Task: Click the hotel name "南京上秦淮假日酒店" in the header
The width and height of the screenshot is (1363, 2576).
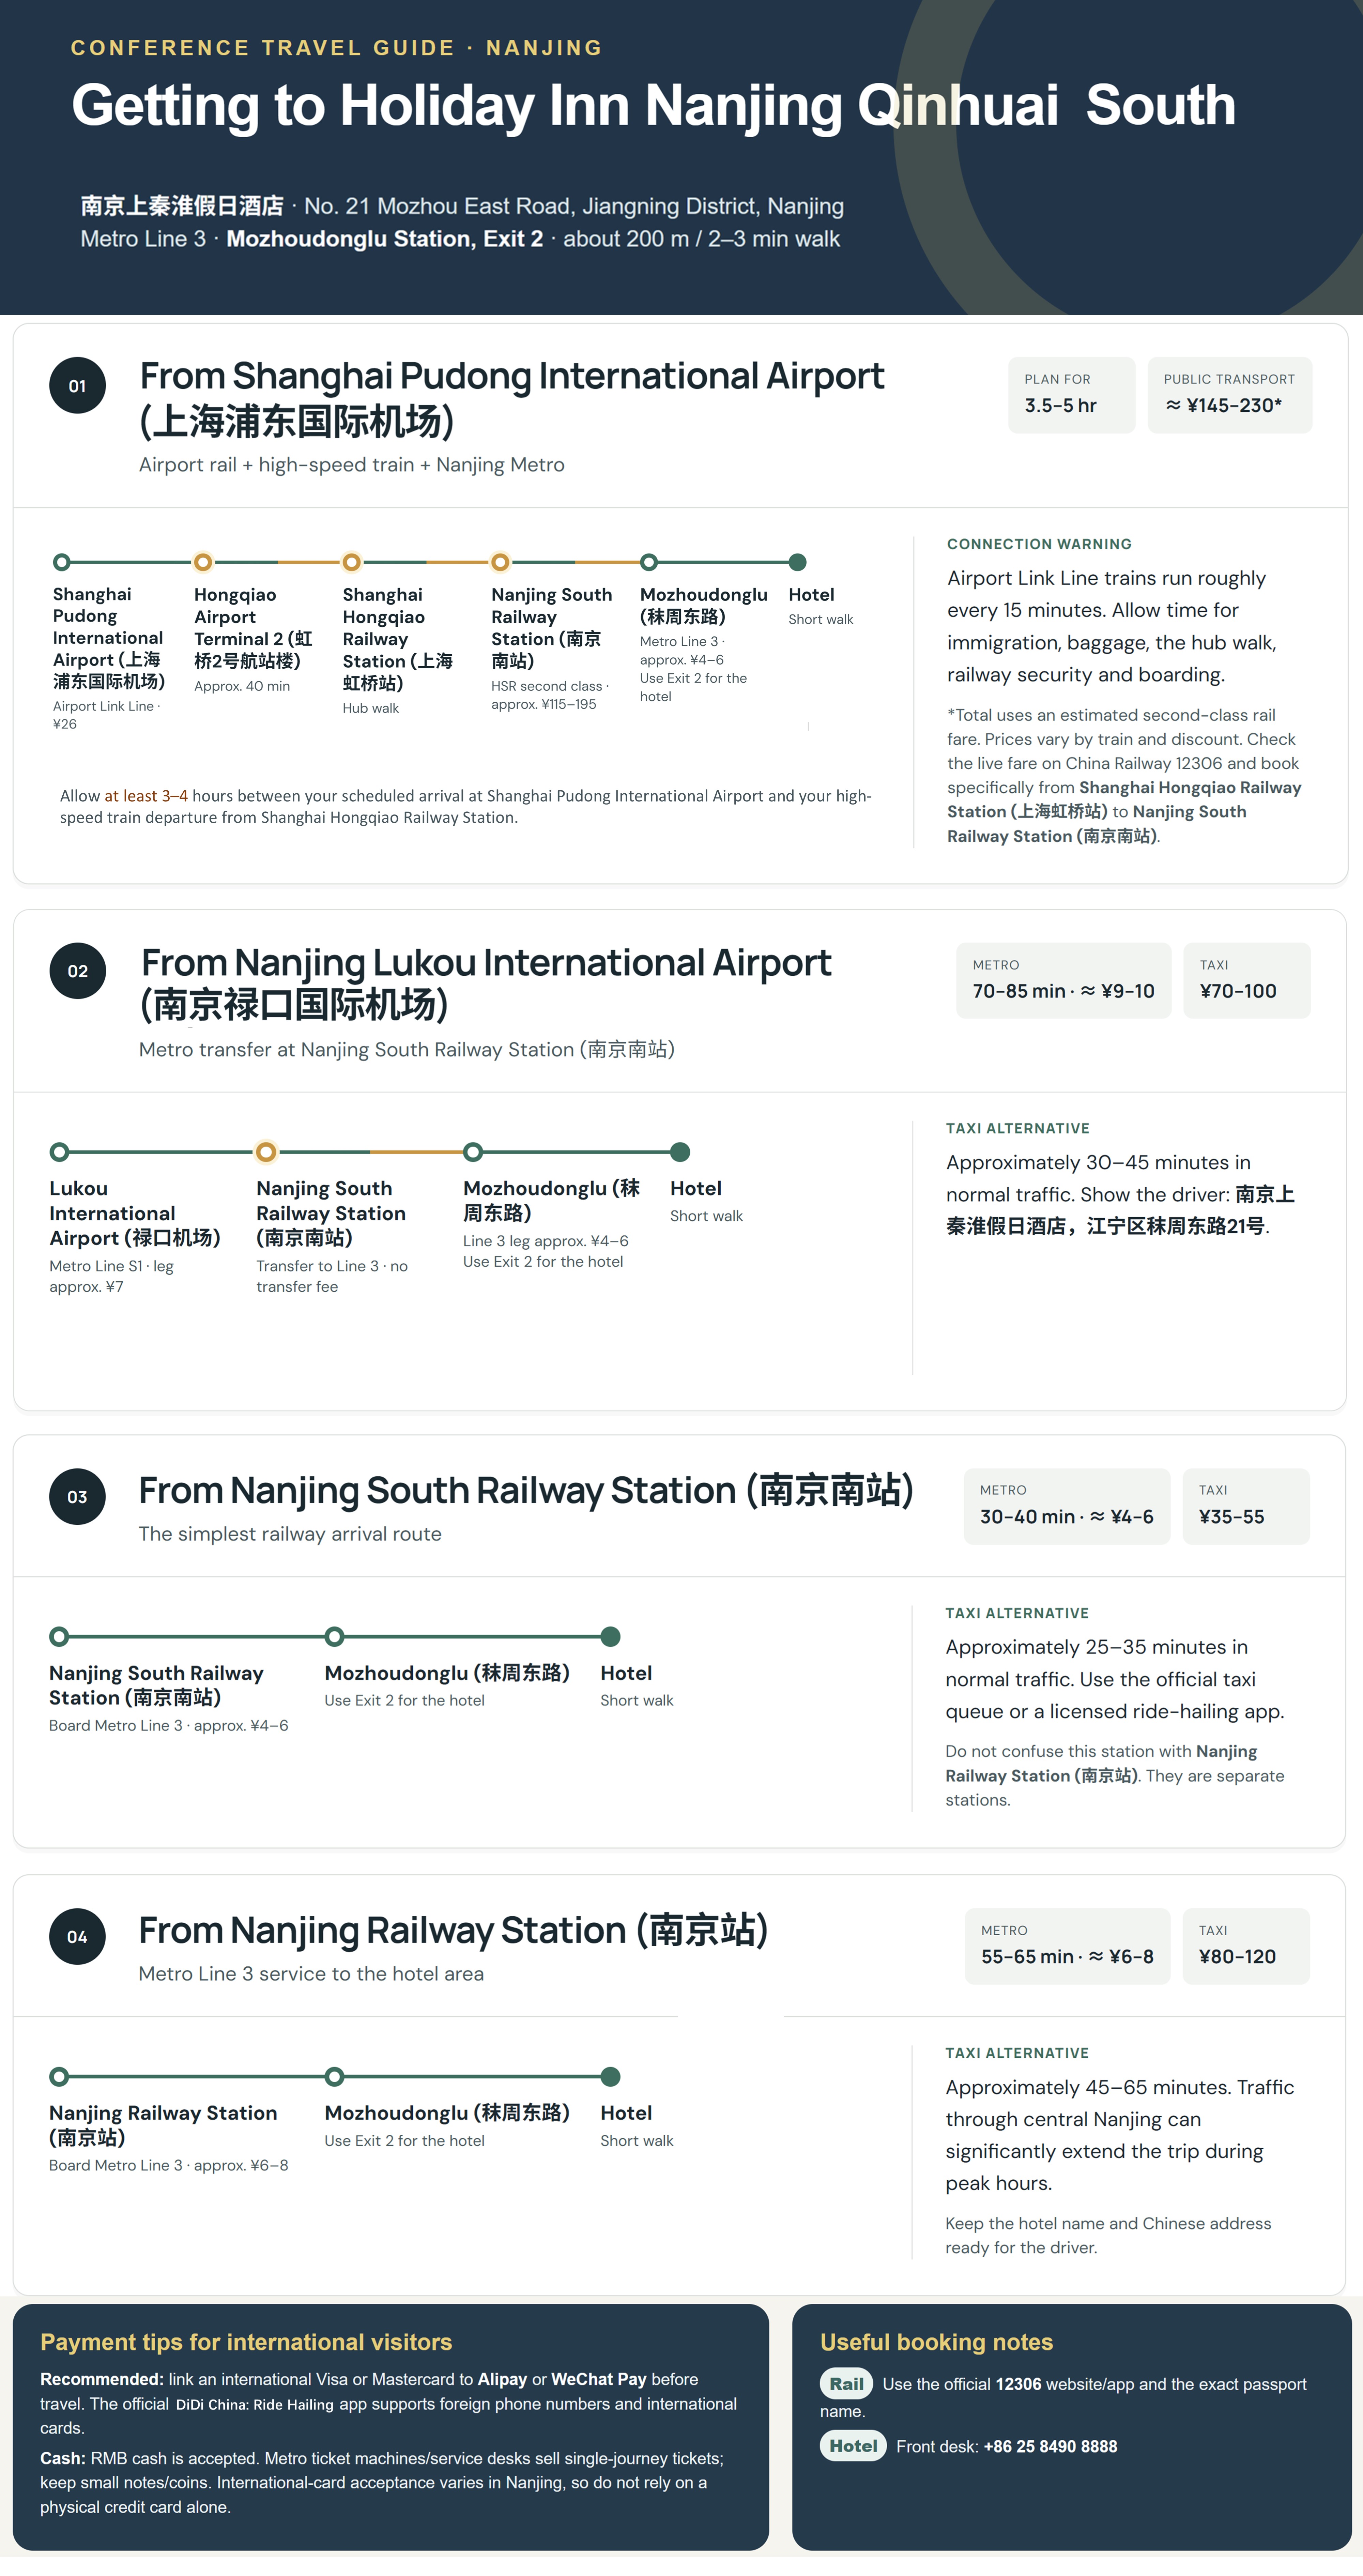Action: (182, 206)
